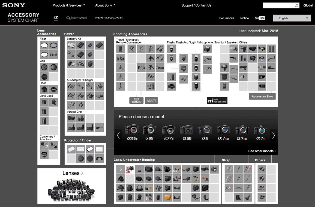This screenshot has width=315, height=207.
Task: Click the YouTube icon
Action: [260, 18]
